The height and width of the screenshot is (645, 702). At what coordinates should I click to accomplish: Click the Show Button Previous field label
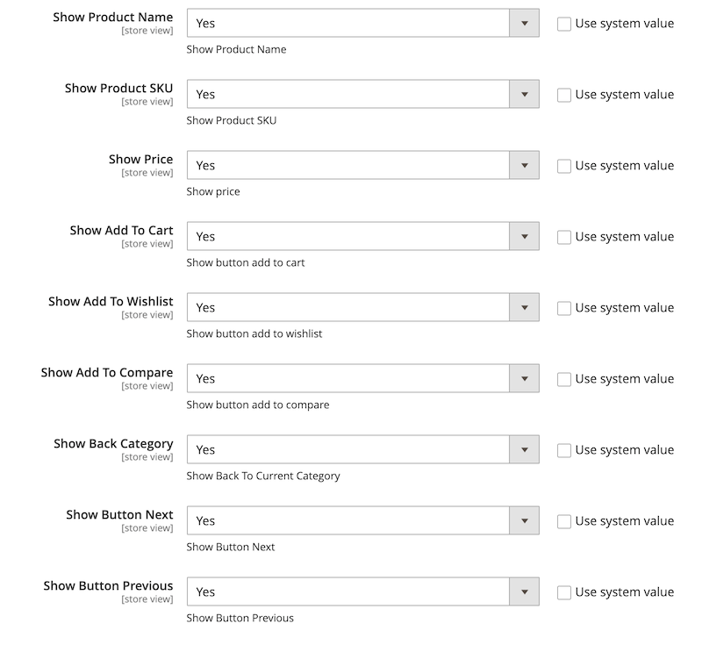108,585
